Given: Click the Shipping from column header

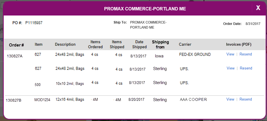Looking at the screenshot, I should pos(160,45).
